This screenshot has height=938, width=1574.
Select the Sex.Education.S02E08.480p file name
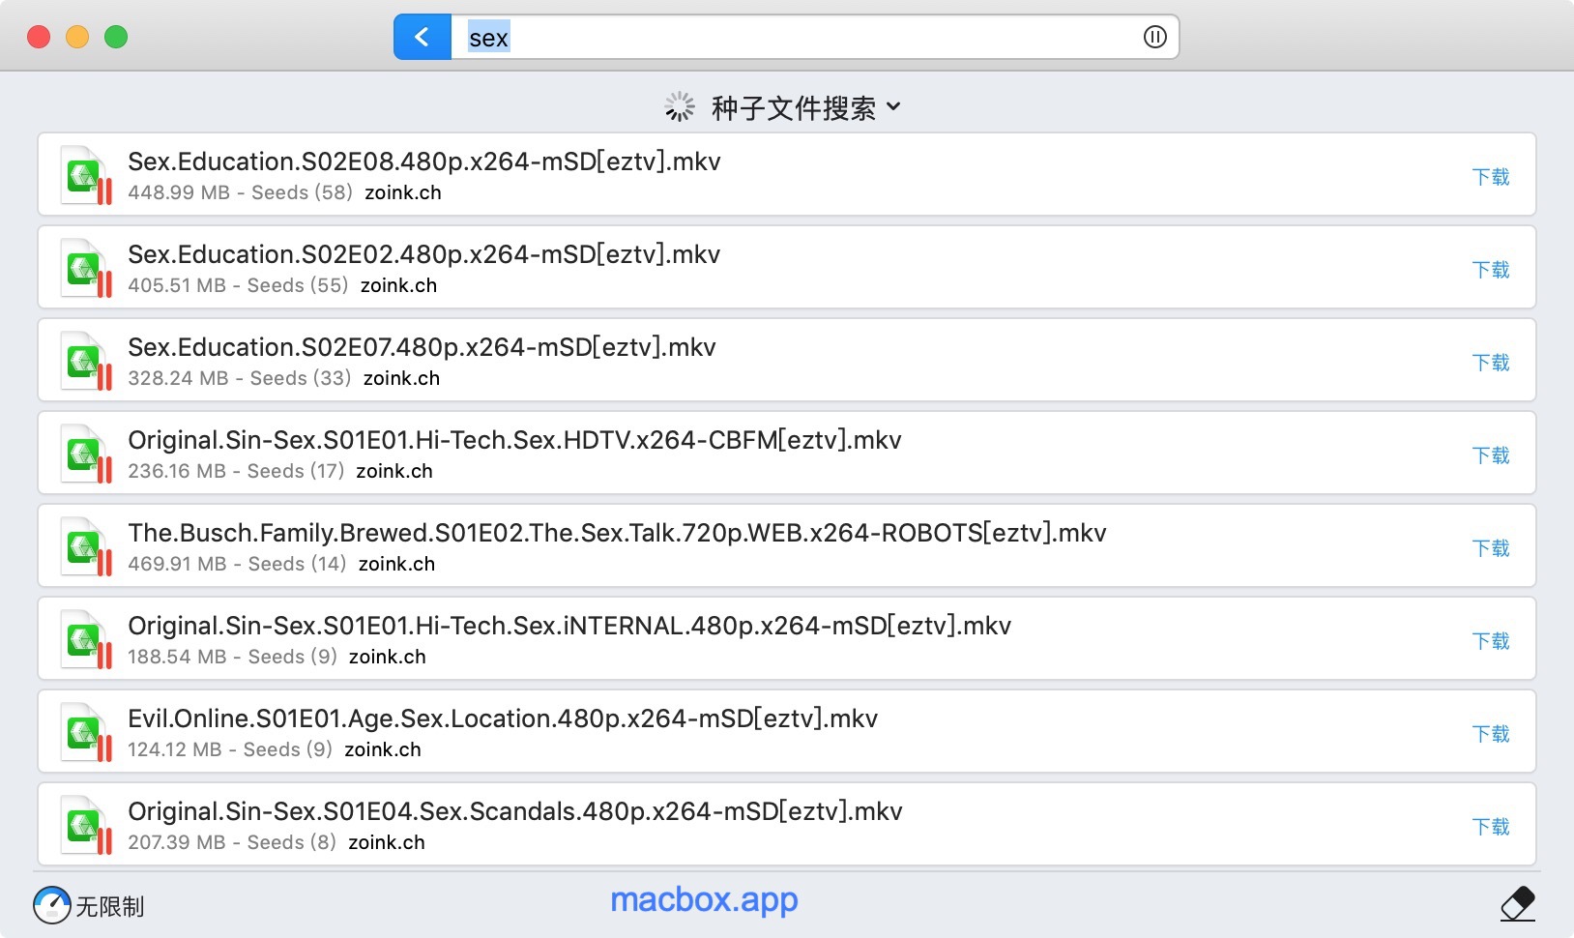pyautogui.click(x=424, y=161)
